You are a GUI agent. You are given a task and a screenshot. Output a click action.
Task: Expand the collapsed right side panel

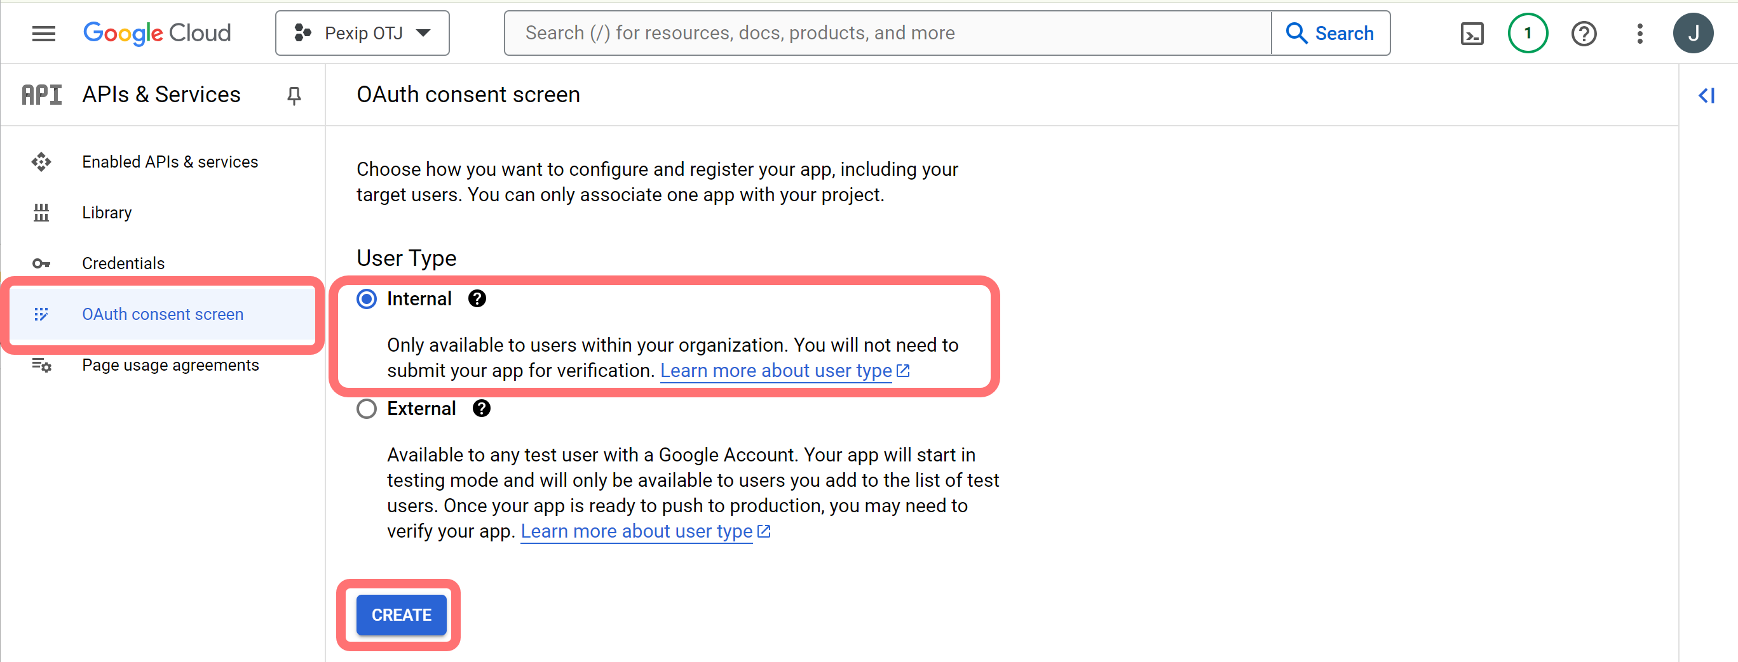pos(1706,95)
